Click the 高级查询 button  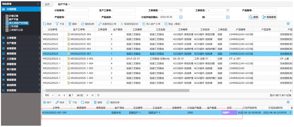tap(269, 17)
